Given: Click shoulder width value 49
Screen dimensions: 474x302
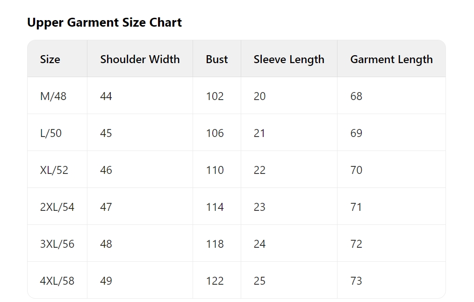Looking at the screenshot, I should click(x=106, y=280).
